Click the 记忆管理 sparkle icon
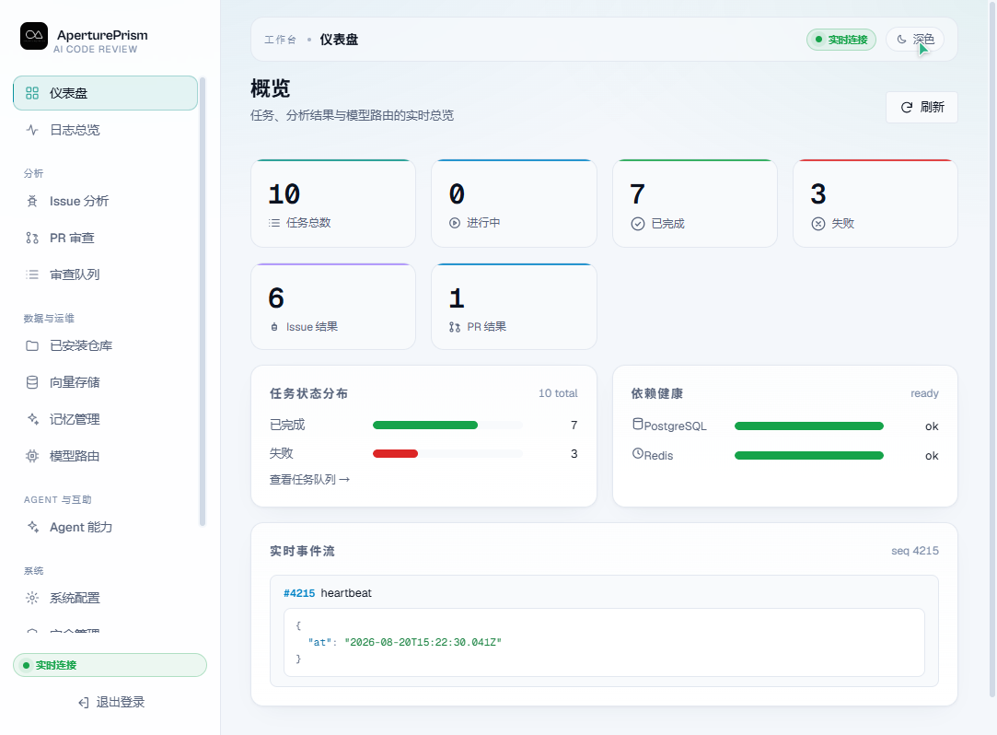Image resolution: width=997 pixels, height=735 pixels. 32,419
